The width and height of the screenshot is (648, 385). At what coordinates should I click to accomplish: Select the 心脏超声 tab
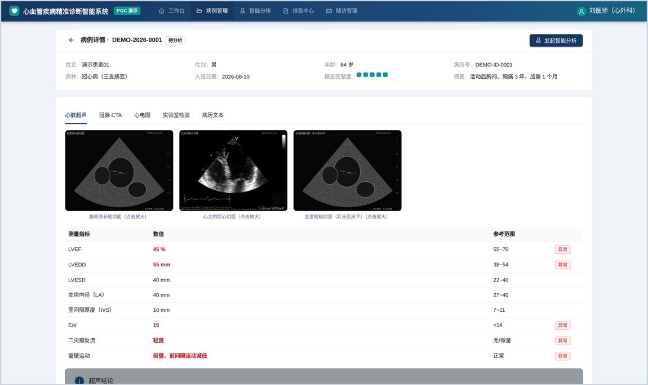click(x=76, y=115)
